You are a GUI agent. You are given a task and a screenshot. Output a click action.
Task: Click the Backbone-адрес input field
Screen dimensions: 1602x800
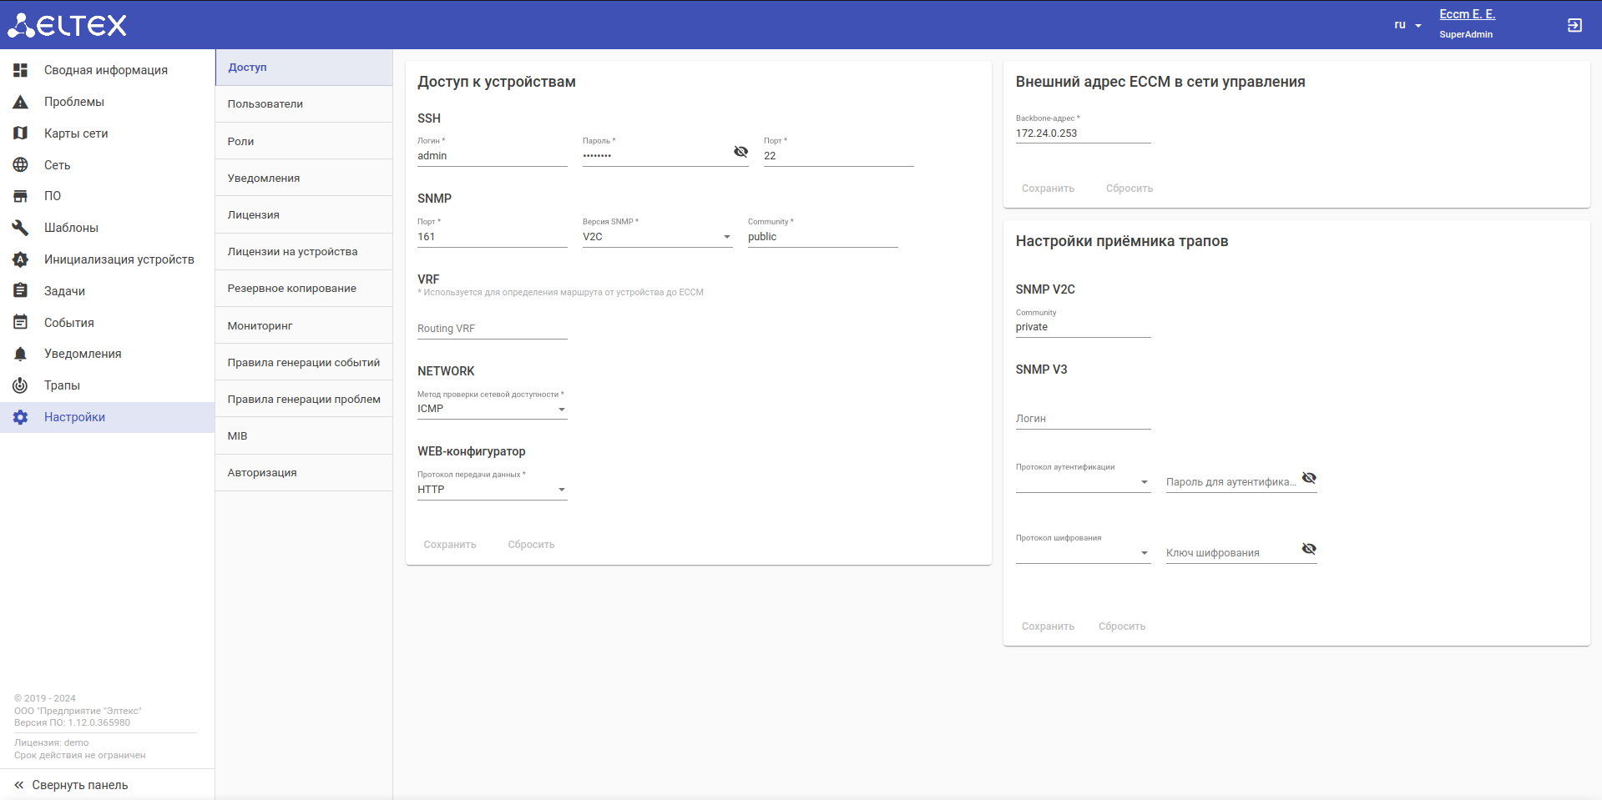1083,133
